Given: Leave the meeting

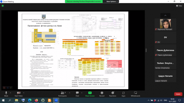Looking at the screenshot, I should click(178, 94).
